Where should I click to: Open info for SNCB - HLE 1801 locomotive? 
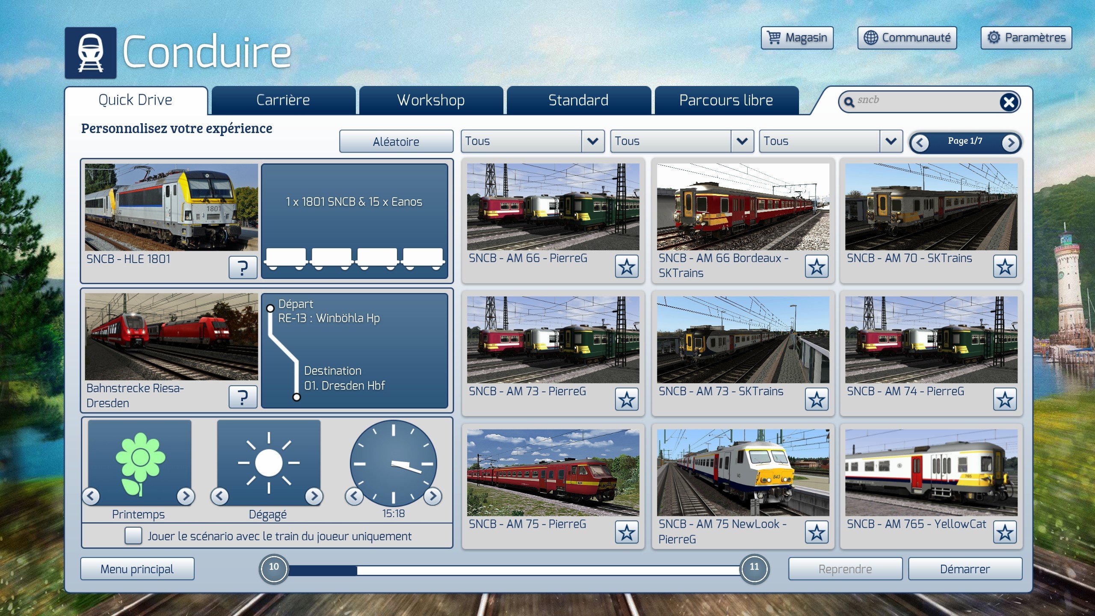tap(243, 268)
